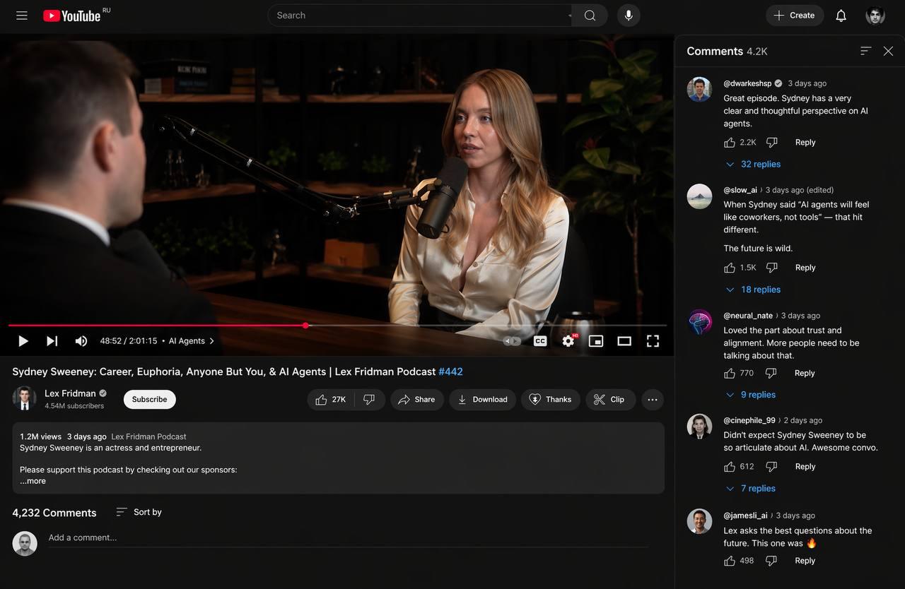Like @neural_nate's comment
This screenshot has width=905, height=589.
pos(730,373)
